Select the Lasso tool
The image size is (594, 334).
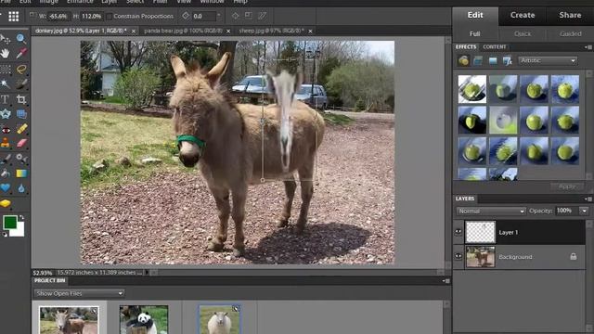click(21, 69)
